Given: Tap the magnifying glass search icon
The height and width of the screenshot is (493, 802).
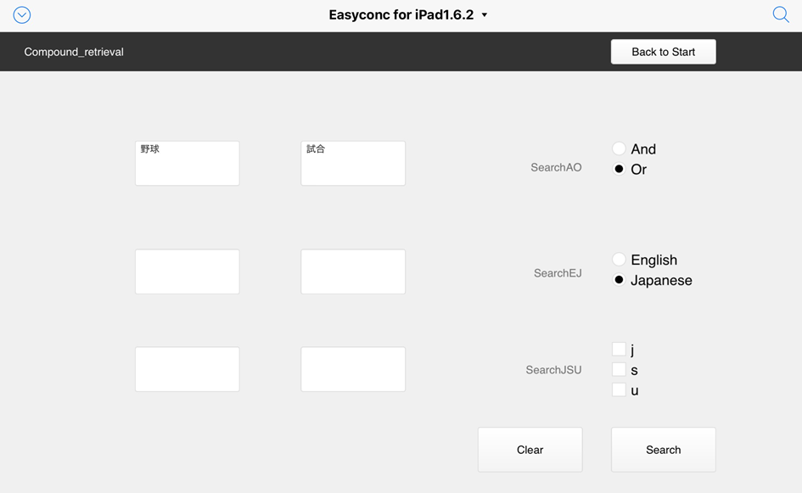Looking at the screenshot, I should point(781,14).
